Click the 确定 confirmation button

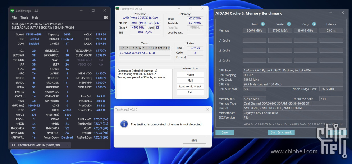point(195,140)
